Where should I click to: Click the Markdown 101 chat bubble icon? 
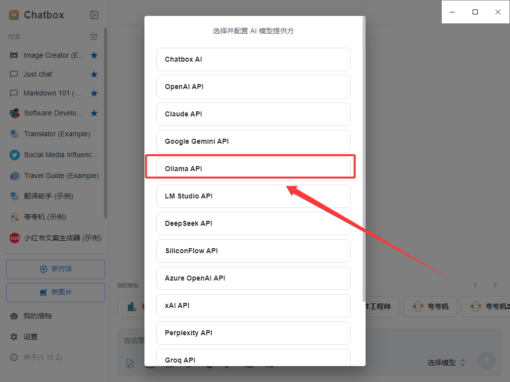click(x=14, y=93)
